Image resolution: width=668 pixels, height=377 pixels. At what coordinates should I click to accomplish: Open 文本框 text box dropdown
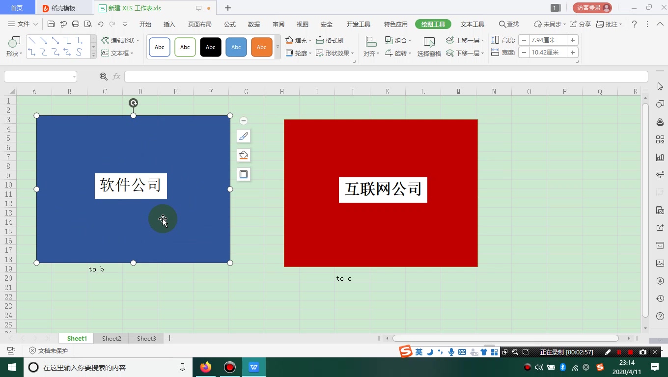click(117, 53)
